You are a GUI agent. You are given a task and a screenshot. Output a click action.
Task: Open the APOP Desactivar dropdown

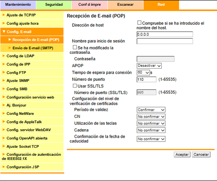tap(149, 66)
